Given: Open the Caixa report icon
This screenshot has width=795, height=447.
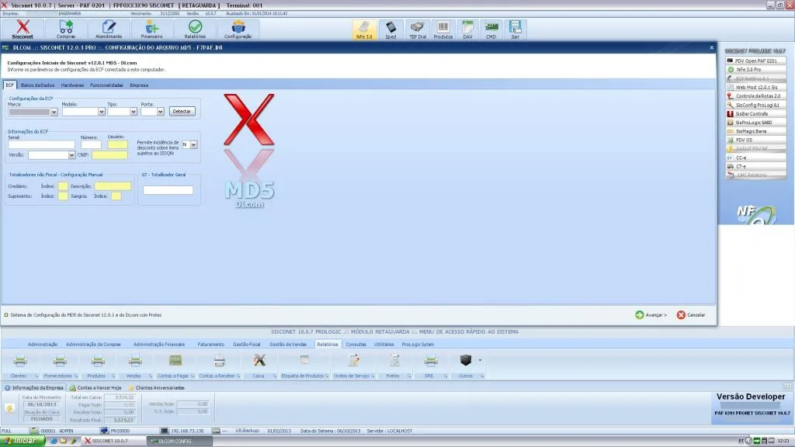Looking at the screenshot, I should (x=259, y=360).
